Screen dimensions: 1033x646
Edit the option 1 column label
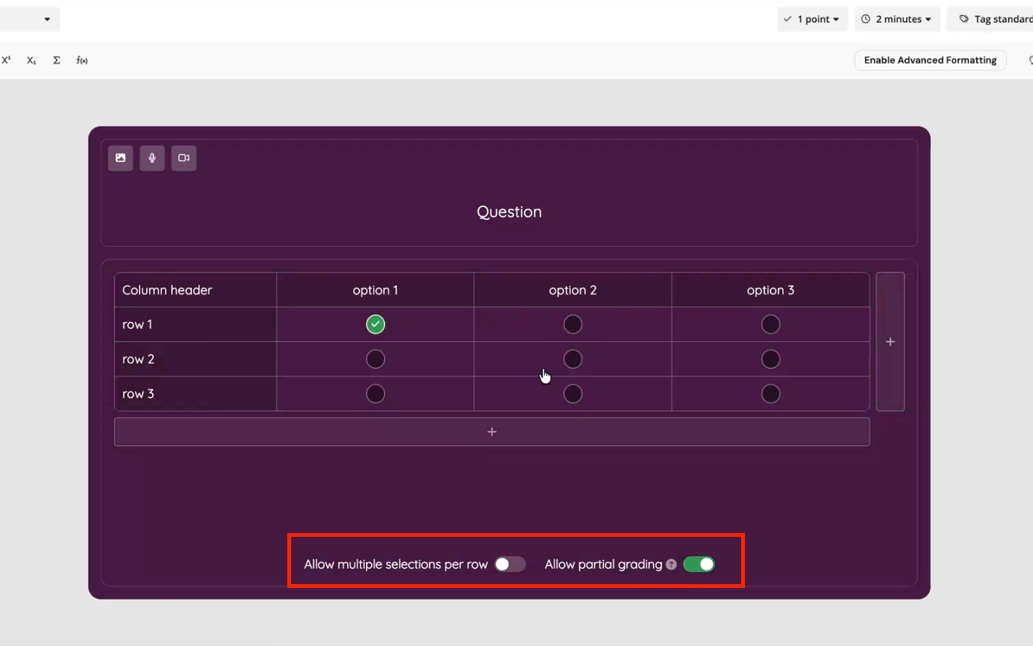pos(375,290)
